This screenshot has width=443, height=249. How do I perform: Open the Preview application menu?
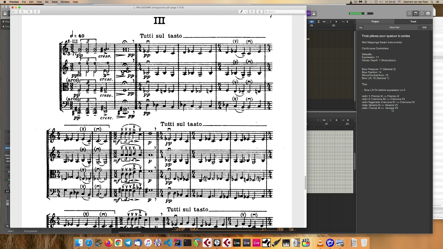coord(14,2)
